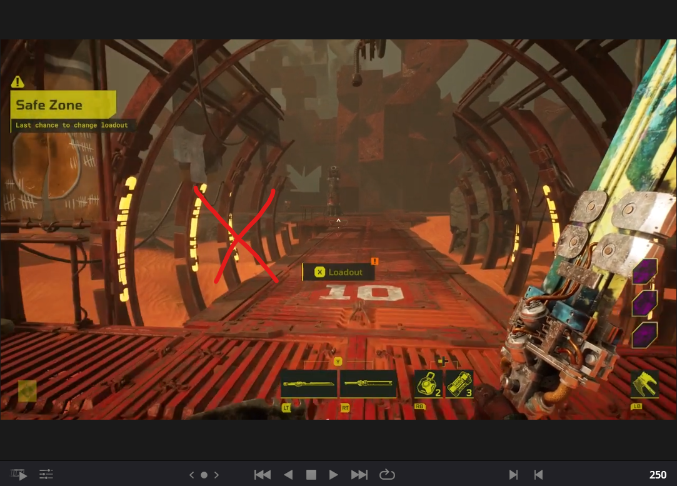Click the RB button label
677x486 pixels.
tap(419, 407)
